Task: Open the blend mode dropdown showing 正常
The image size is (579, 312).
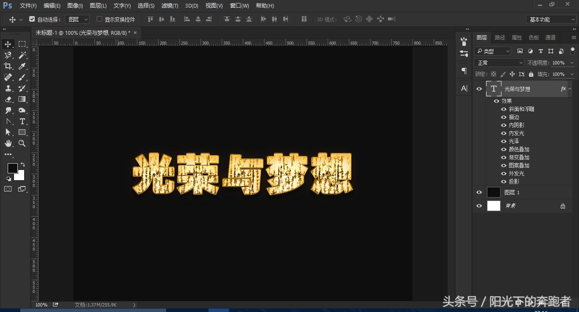Action: pos(499,62)
